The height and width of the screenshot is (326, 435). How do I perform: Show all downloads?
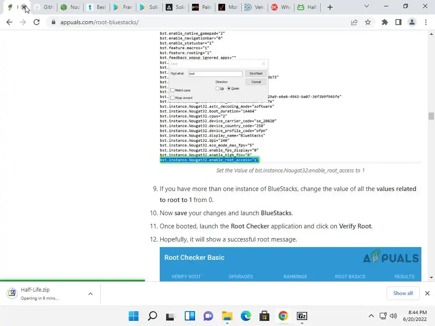pos(403,293)
